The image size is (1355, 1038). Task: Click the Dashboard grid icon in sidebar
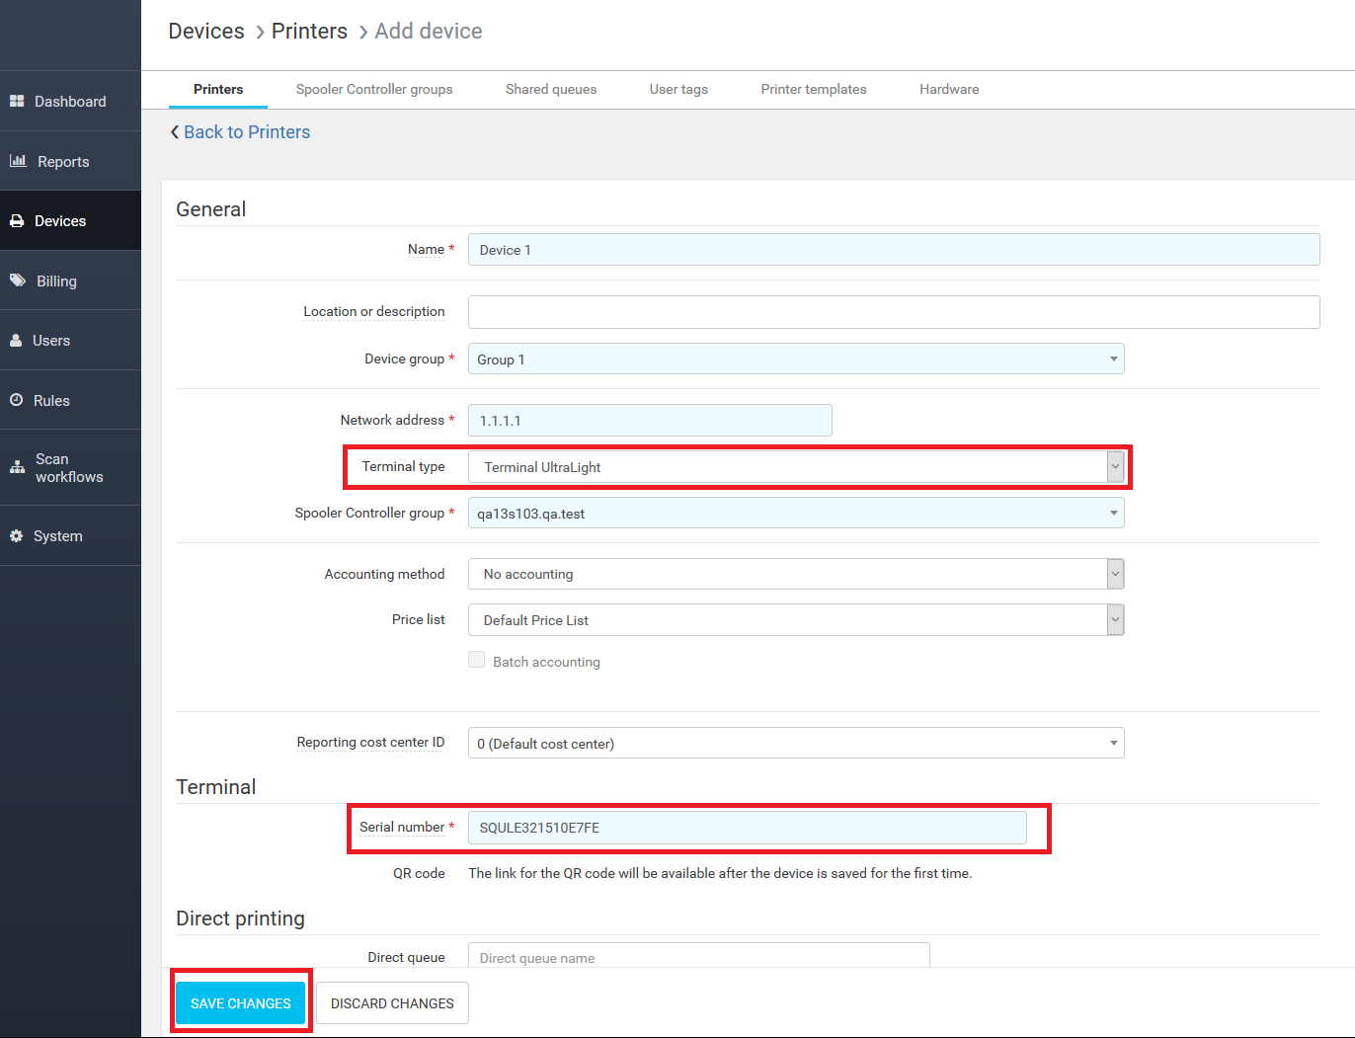tap(17, 102)
